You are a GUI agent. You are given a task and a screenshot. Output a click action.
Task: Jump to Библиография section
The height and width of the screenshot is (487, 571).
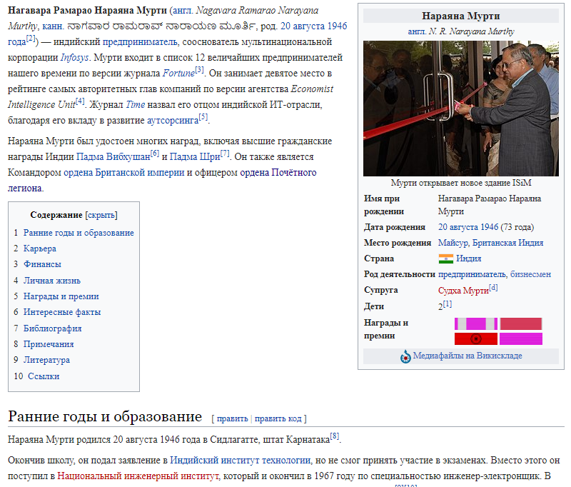(52, 328)
